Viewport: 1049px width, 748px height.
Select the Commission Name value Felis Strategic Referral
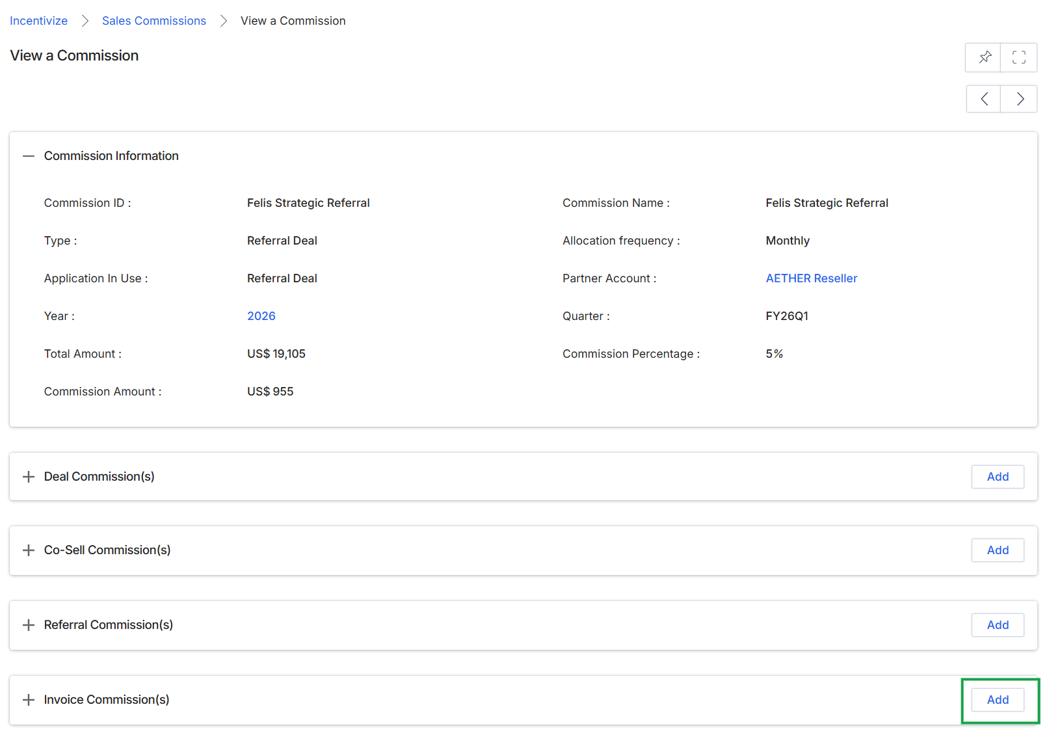[x=827, y=203]
